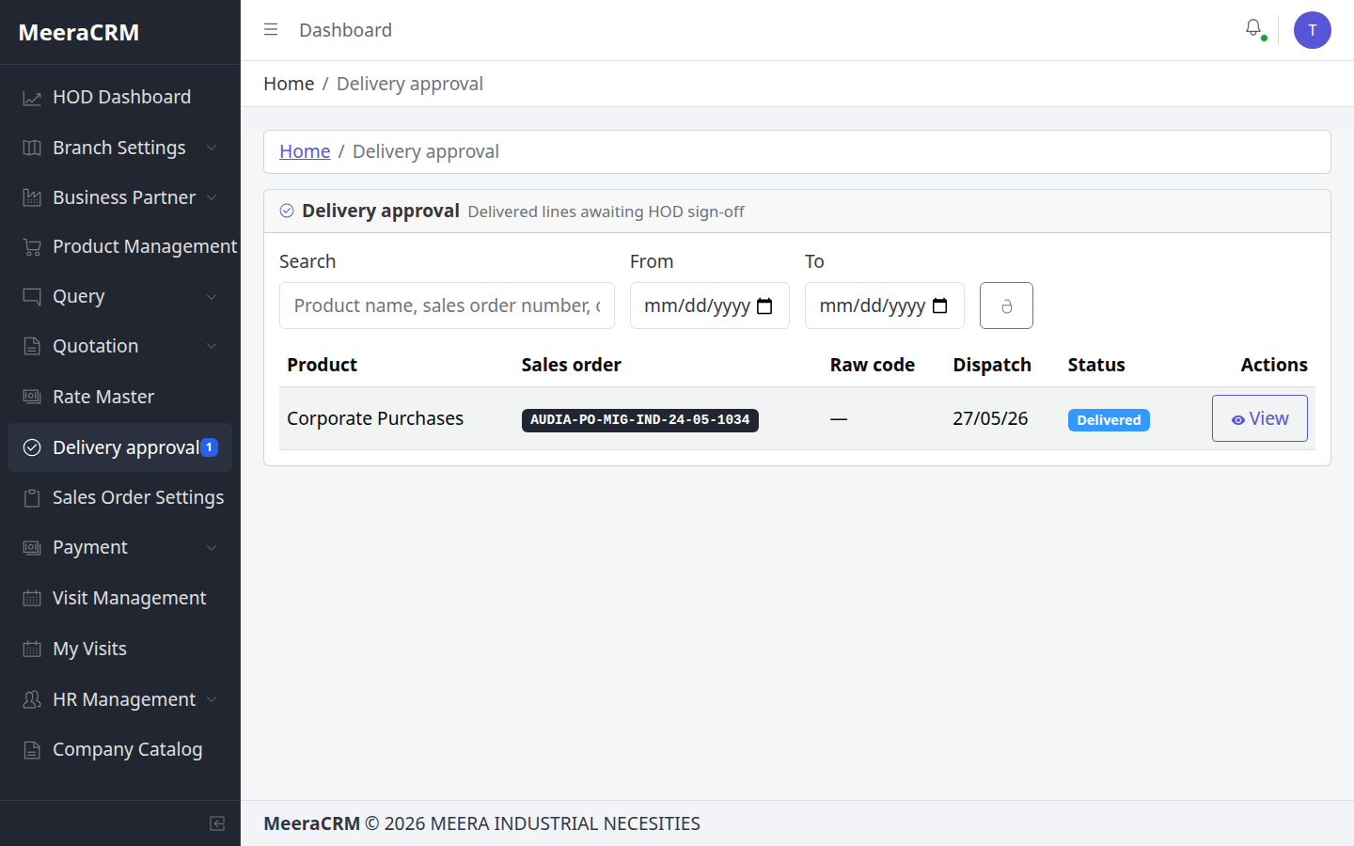Click the My Visits calendar icon
Image resolution: width=1354 pixels, height=846 pixels.
coord(32,649)
